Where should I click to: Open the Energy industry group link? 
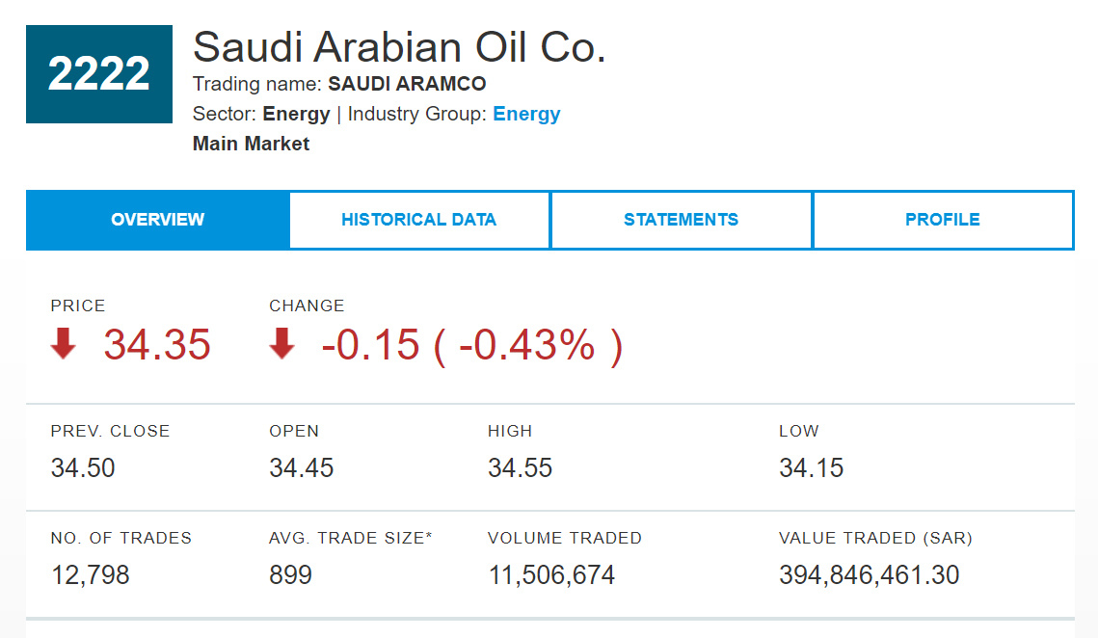(x=526, y=114)
